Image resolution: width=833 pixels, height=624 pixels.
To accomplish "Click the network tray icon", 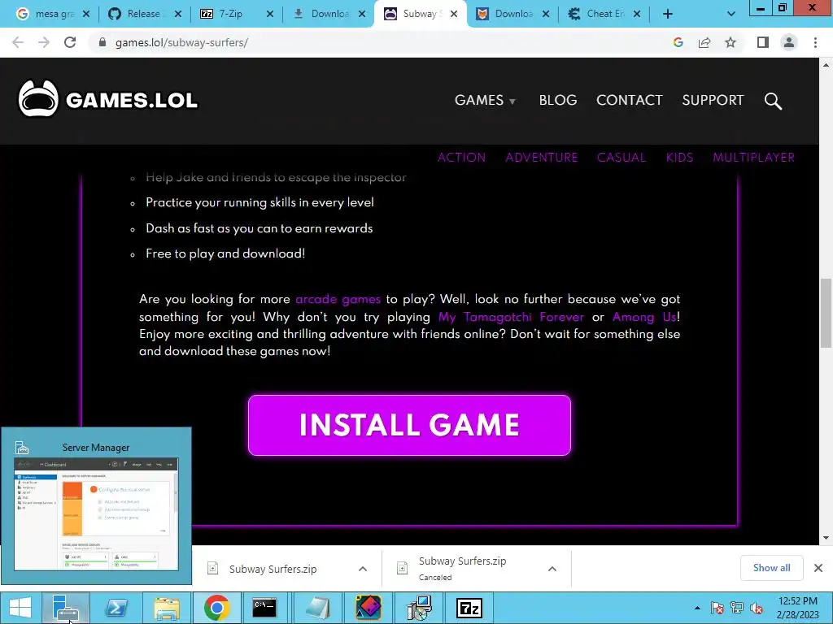I will coord(737,608).
